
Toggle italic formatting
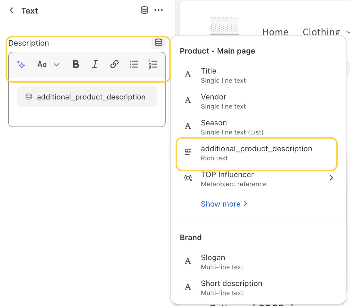95,64
